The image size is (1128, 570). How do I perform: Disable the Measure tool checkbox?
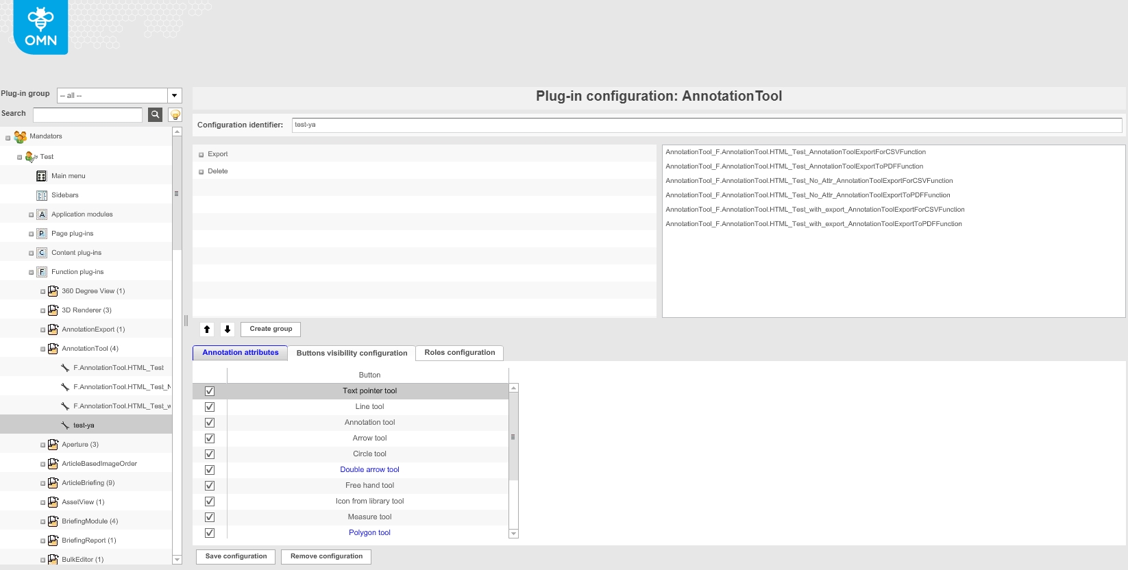(210, 517)
